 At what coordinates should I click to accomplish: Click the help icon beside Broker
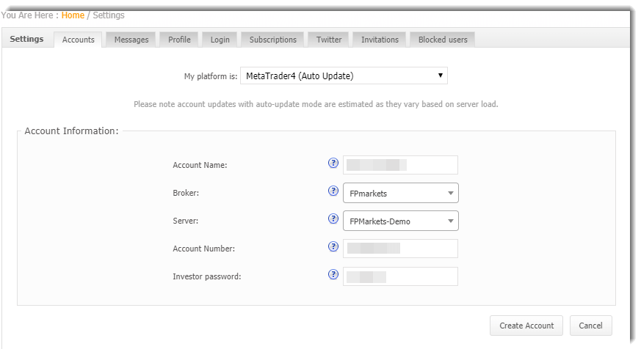(333, 191)
